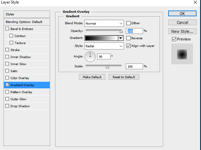The height and width of the screenshot is (150, 201).
Task: Tick the Texture checkbox
Action: [11, 43]
